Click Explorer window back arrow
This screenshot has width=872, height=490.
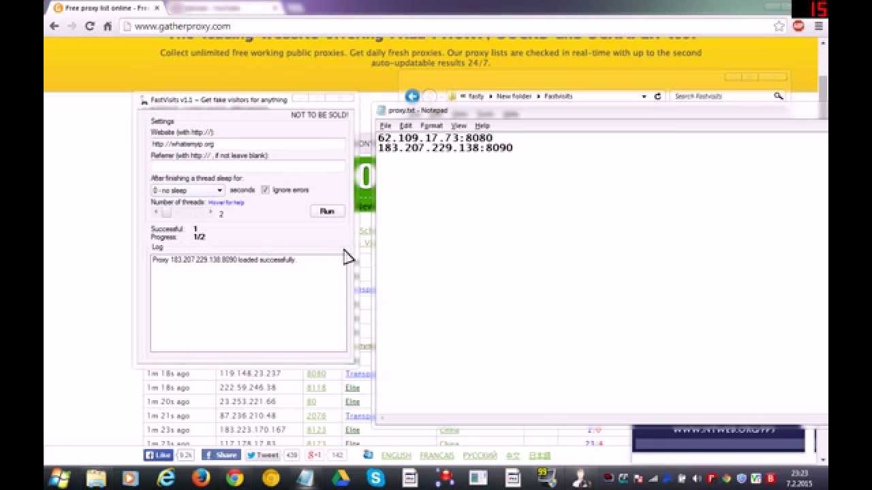click(411, 96)
